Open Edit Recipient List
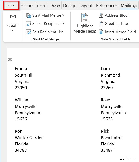 point(48,32)
